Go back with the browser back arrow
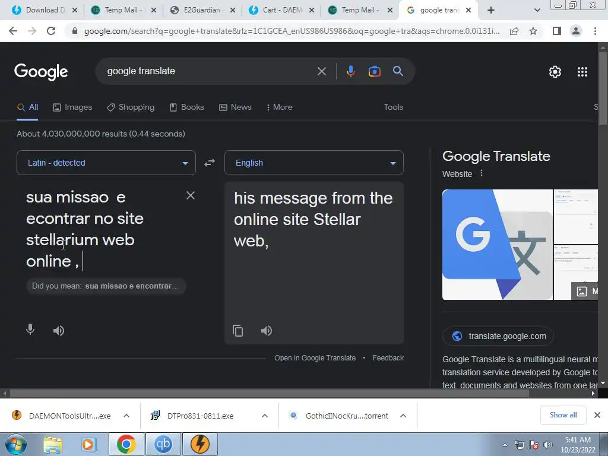Viewport: 608px width, 456px height. coord(13,31)
